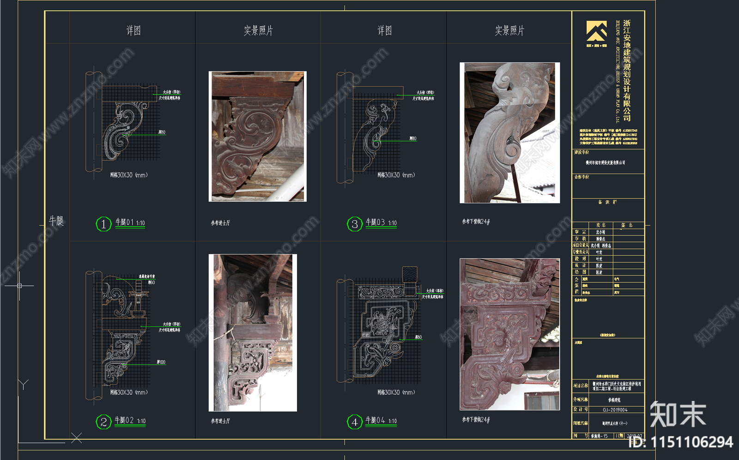Select vertical company name 浙江安地建筑规划设计有限公司
Viewport: 739px width, 460px height.
(627, 71)
